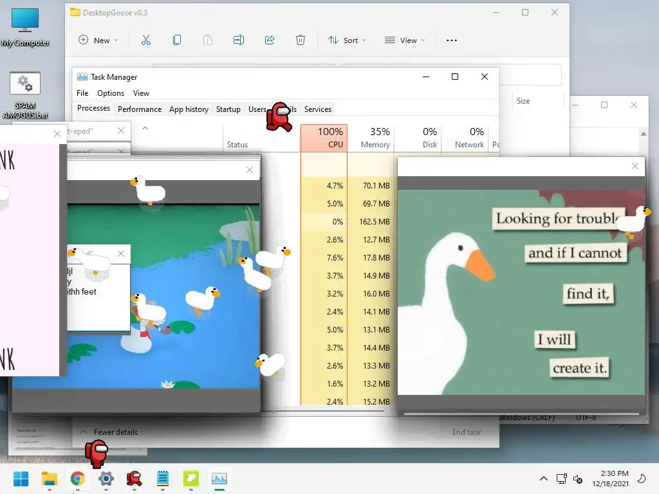
Task: Click the Share icon in Explorer toolbar
Action: pyautogui.click(x=270, y=41)
